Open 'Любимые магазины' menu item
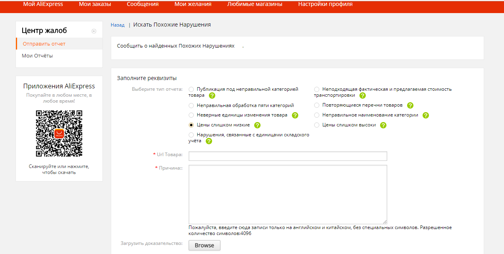This screenshot has width=504, height=254. [255, 4]
